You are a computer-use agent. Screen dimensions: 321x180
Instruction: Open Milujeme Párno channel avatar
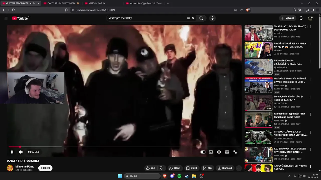pos(10,168)
